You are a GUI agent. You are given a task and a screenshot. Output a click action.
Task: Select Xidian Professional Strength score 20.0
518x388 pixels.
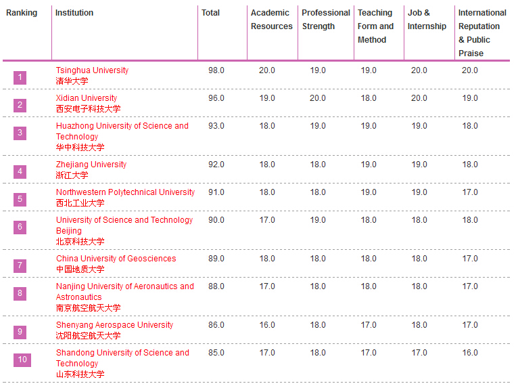click(x=318, y=98)
